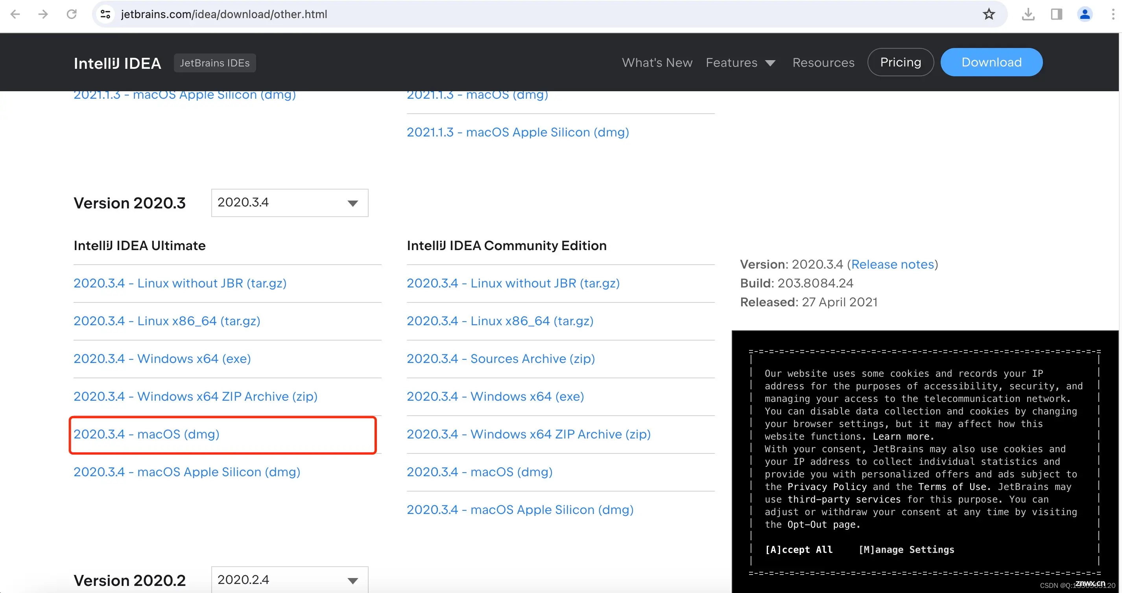1122x593 pixels.
Task: Click Resources menu item
Action: [824, 62]
